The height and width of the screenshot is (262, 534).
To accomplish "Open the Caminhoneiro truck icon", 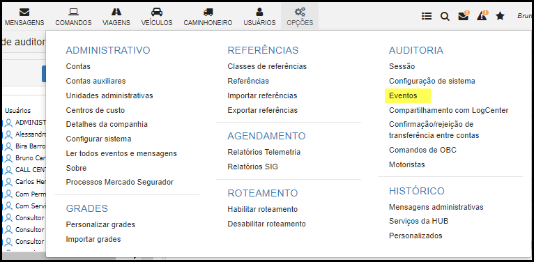I will pos(208,13).
